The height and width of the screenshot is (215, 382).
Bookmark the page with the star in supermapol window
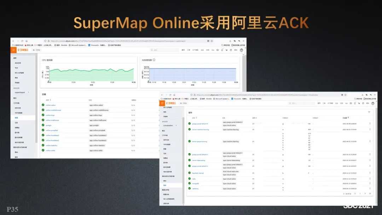pyautogui.click(x=212, y=41)
